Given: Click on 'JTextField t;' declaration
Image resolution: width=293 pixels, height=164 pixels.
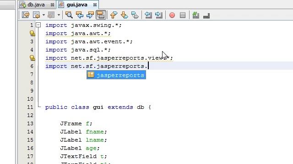Looking at the screenshot, I should click(83, 156).
